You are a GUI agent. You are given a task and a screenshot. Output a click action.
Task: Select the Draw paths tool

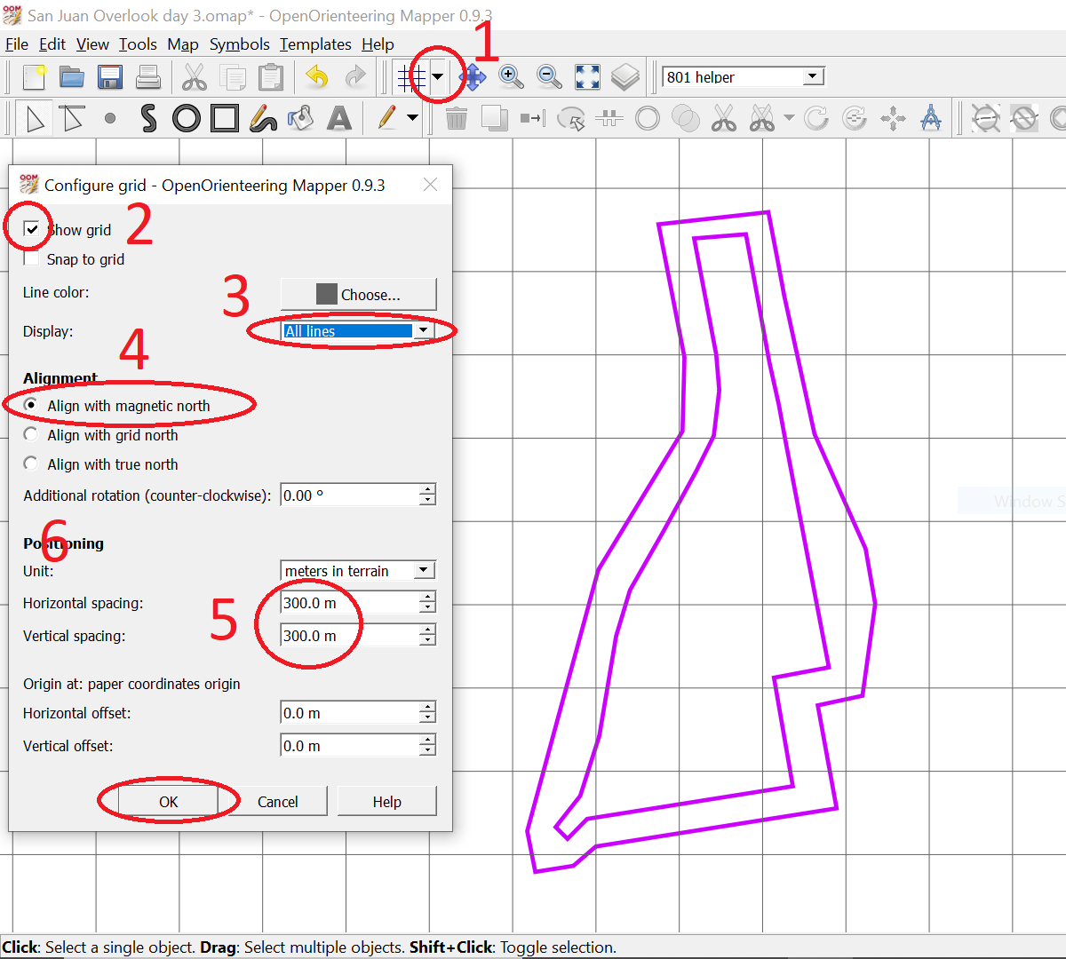pyautogui.click(x=148, y=118)
